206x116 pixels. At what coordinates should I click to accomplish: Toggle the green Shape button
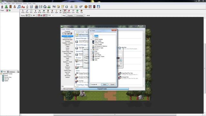pos(10,10)
